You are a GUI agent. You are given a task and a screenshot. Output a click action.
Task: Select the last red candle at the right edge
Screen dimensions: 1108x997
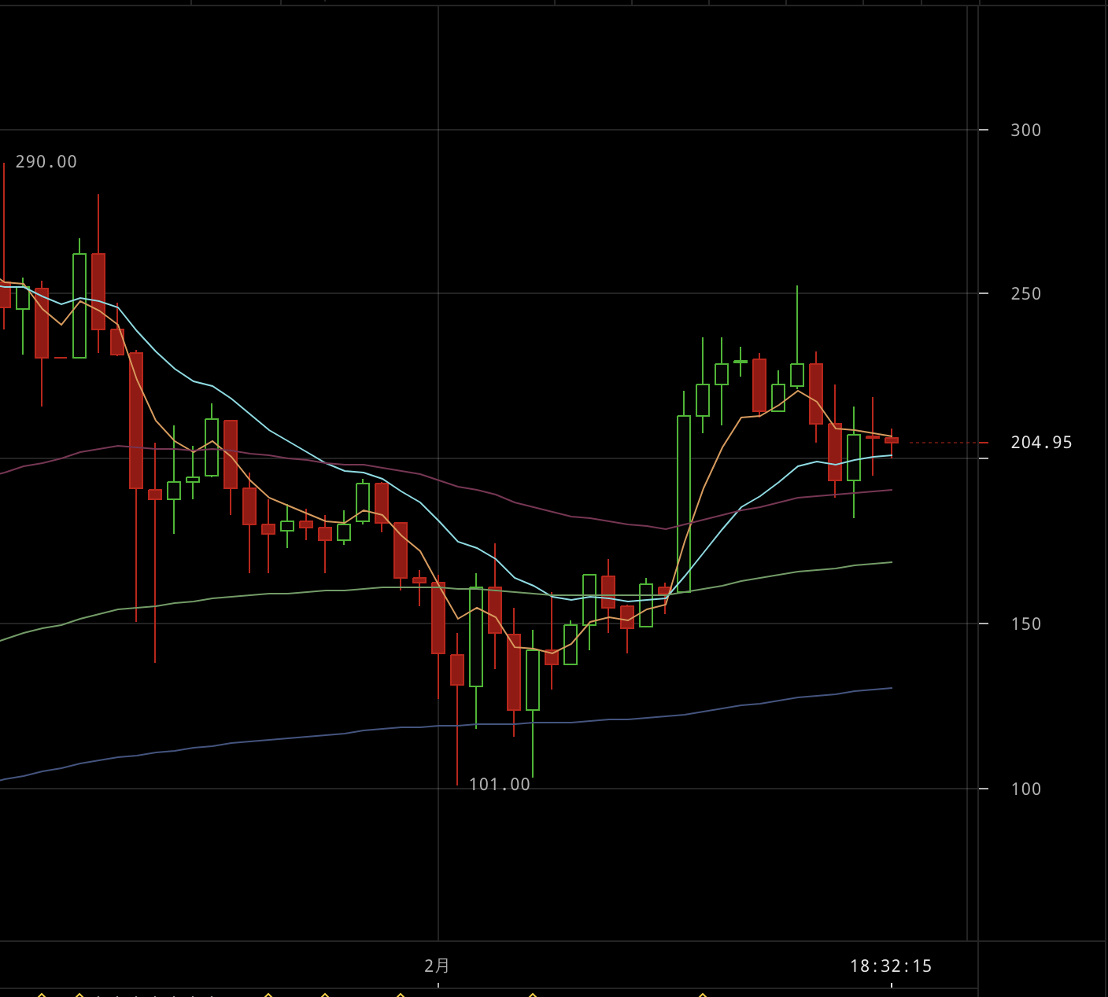click(x=892, y=440)
